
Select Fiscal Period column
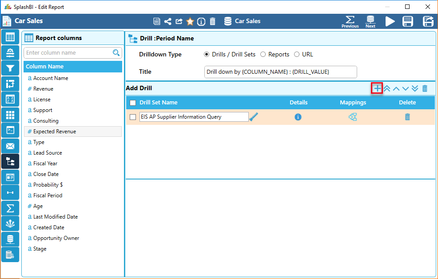coord(73,195)
